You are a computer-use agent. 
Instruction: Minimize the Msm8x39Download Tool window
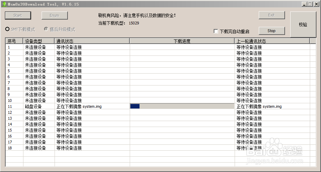(x=305, y=4)
